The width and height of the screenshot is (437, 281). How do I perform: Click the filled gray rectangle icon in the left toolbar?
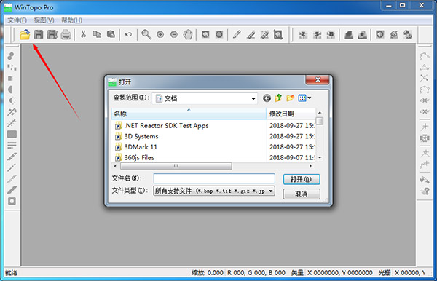[x=12, y=134]
